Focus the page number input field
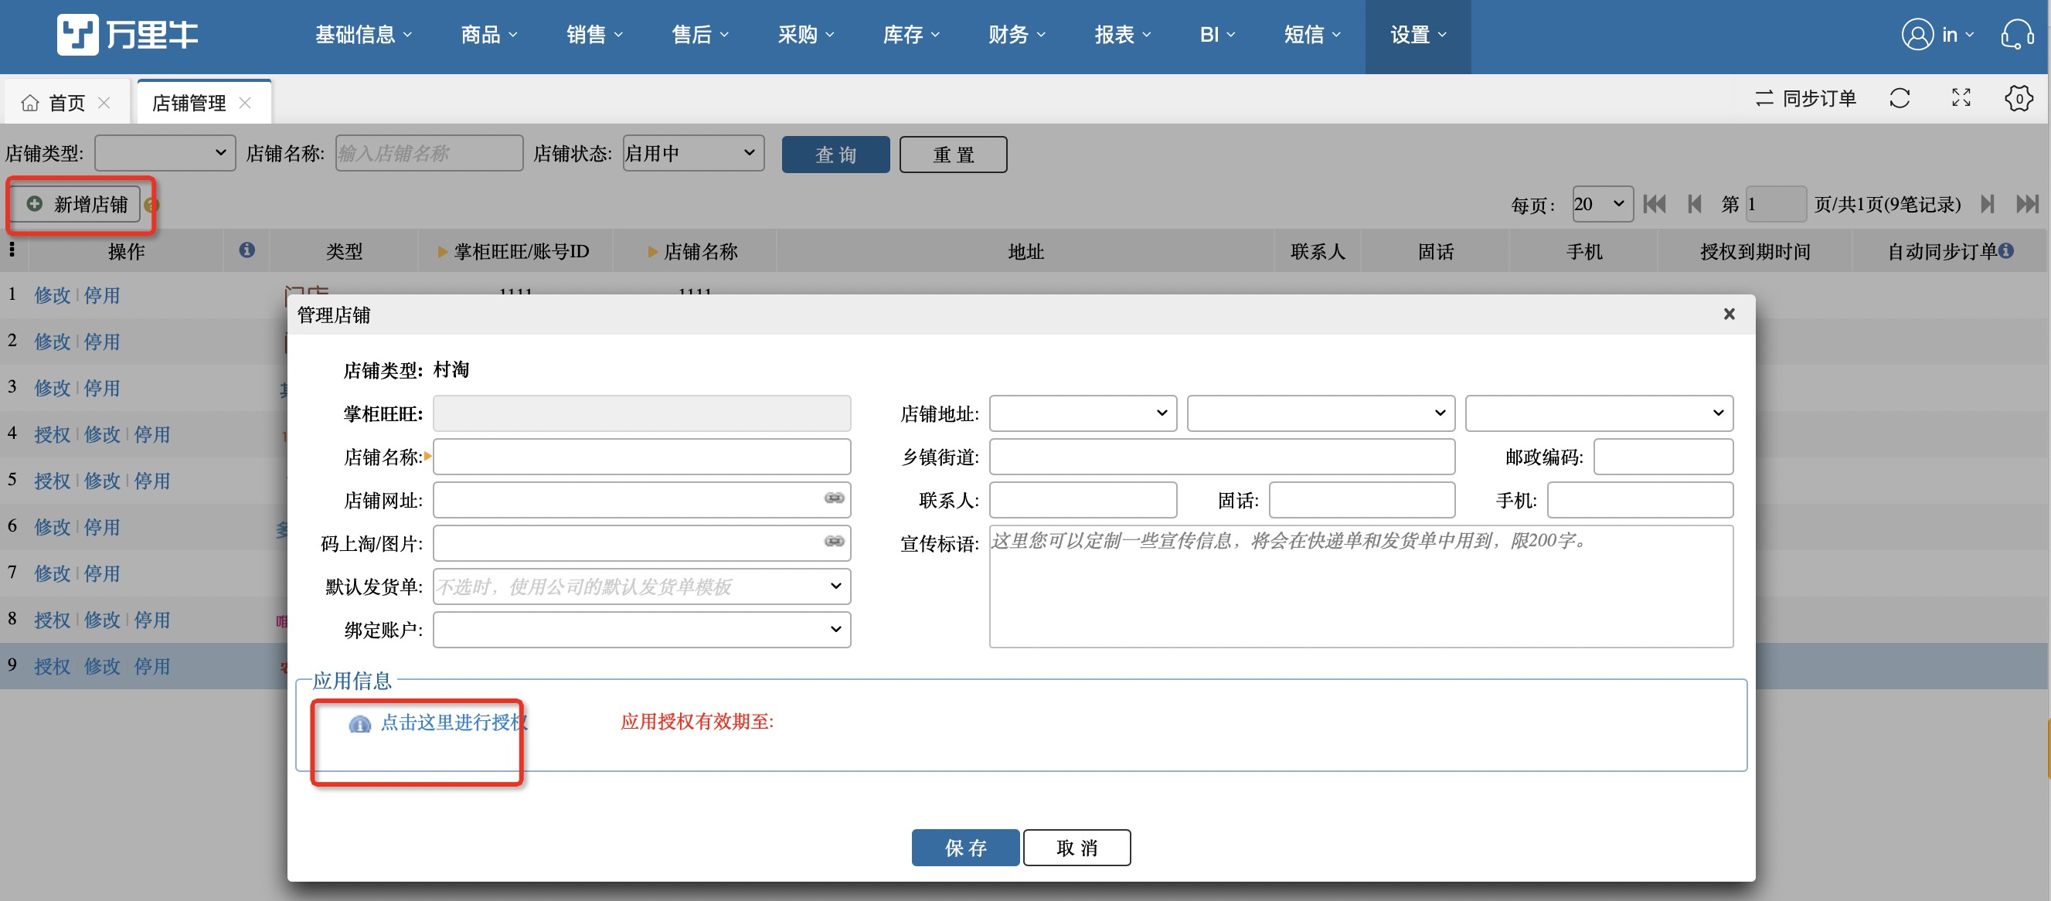The width and height of the screenshot is (2051, 901). pyautogui.click(x=1776, y=205)
